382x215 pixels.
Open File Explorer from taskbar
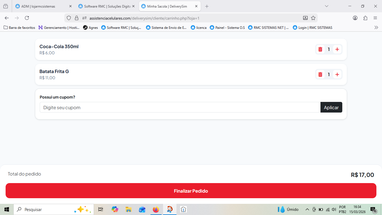pyautogui.click(x=128, y=209)
